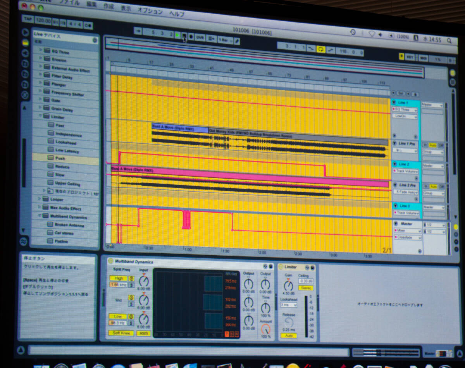Image resolution: width=465 pixels, height=368 pixels.
Task: Open the EQ Three automation device chooser
Action: pyautogui.click(x=406, y=110)
